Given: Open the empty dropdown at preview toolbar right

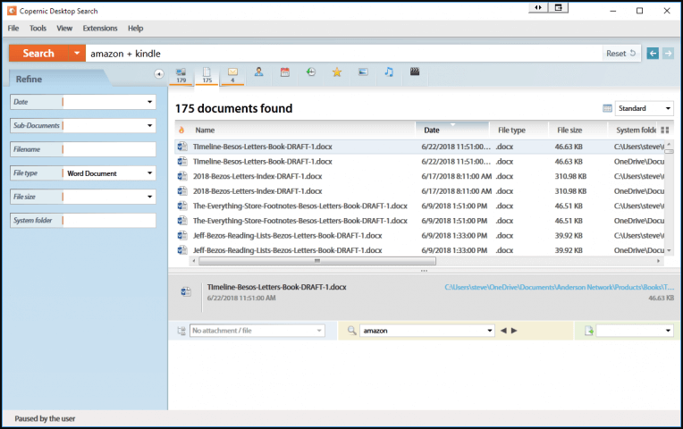Looking at the screenshot, I should coord(668,331).
